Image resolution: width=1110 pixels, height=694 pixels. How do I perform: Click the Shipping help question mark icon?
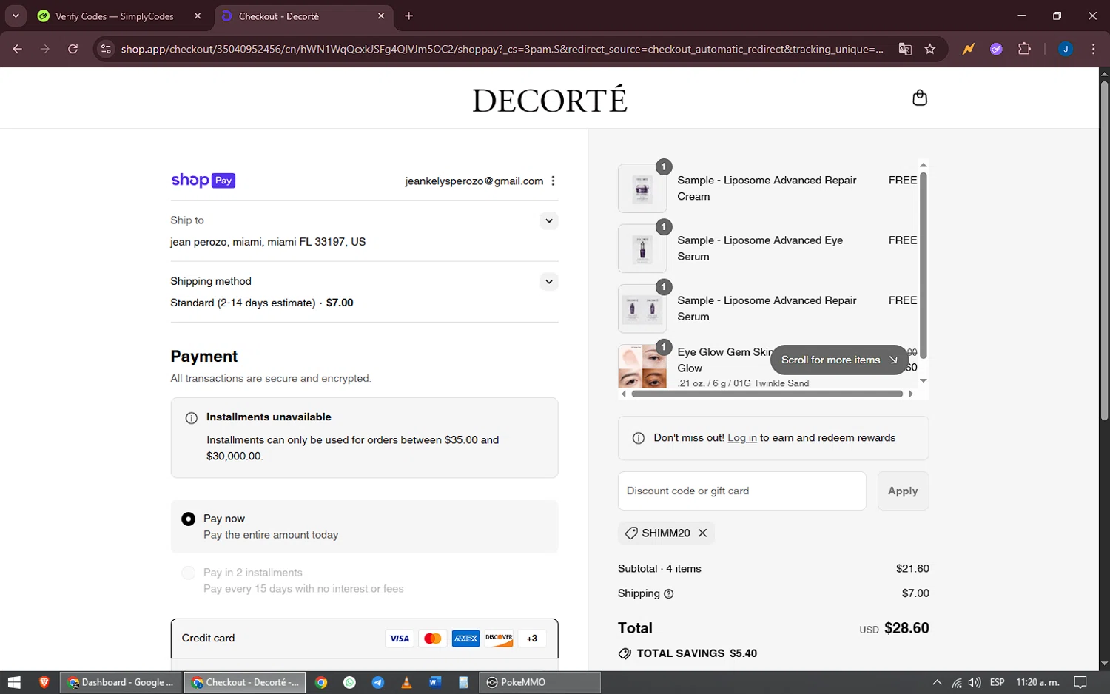click(x=669, y=593)
